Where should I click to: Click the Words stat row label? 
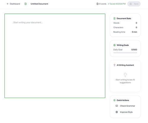[x=116, y=23]
